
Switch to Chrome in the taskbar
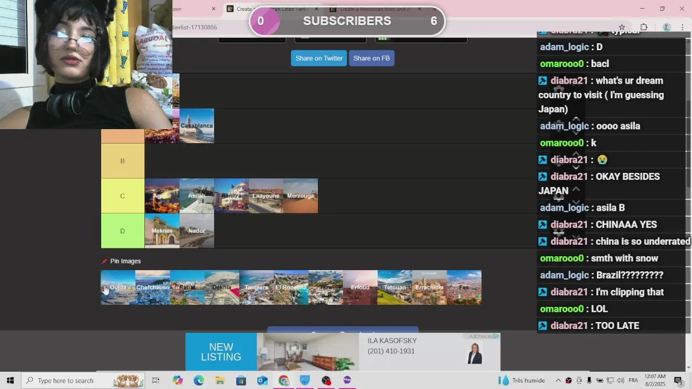click(284, 380)
